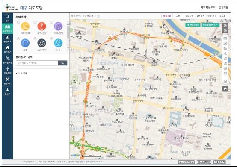The height and width of the screenshot is (168, 237).
Task: Click the first green button on the map
Action: [193, 25]
